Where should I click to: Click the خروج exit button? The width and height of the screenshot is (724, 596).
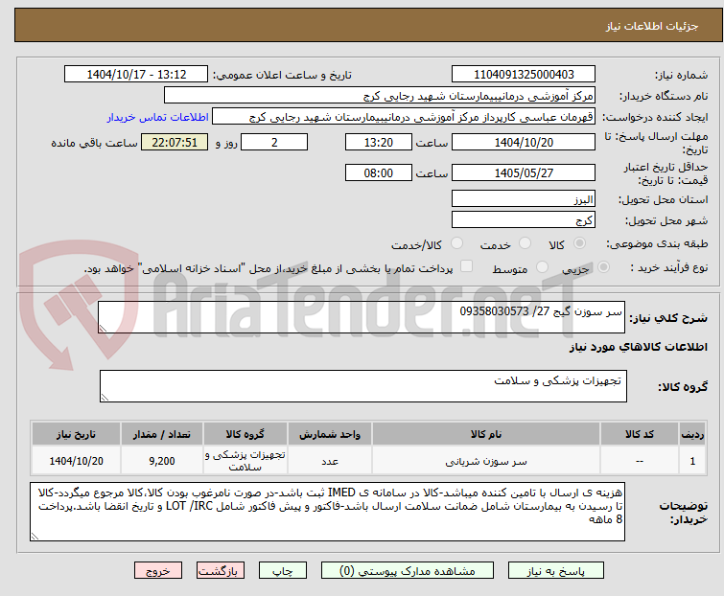point(158,571)
